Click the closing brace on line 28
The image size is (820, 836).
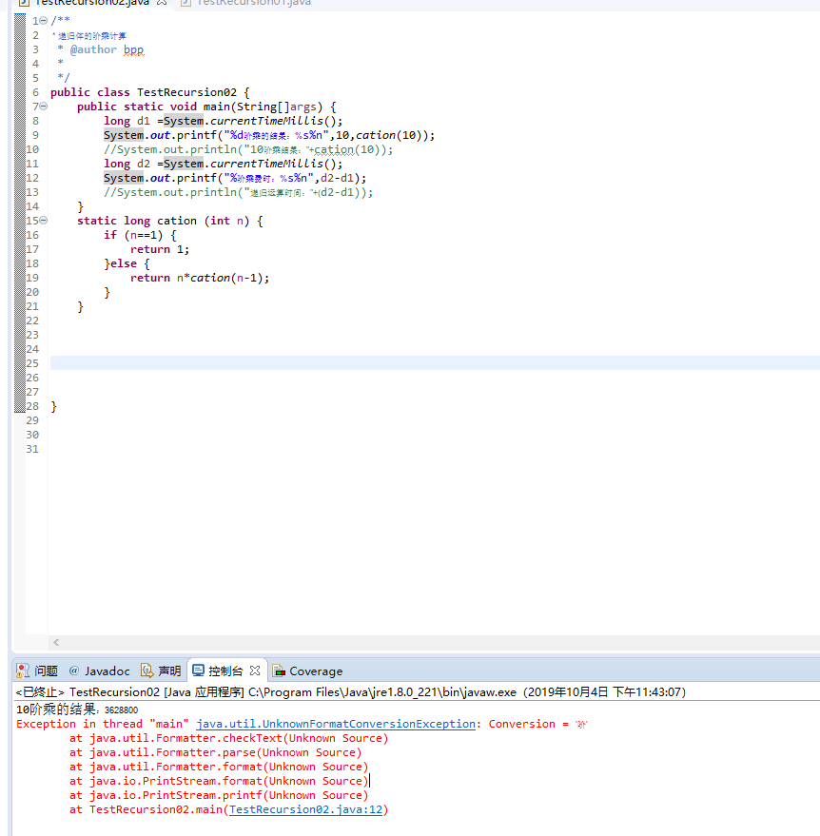coord(53,406)
